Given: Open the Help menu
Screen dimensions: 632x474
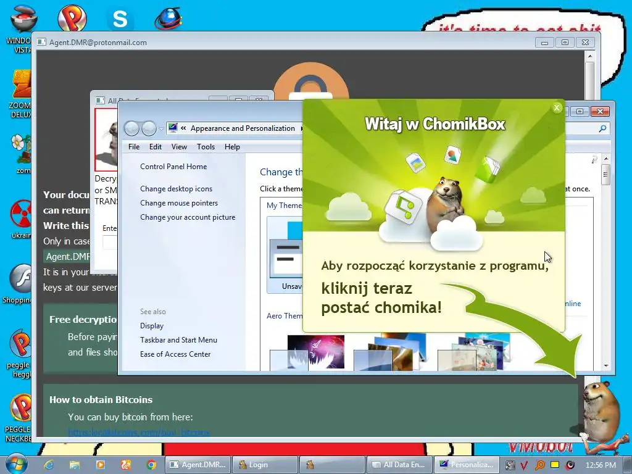Looking at the screenshot, I should 232,147.
